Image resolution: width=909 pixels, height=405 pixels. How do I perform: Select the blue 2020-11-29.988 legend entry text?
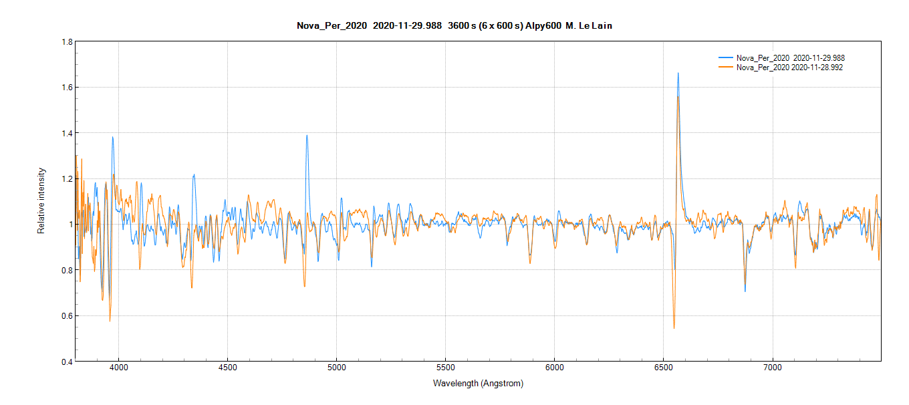click(x=795, y=58)
